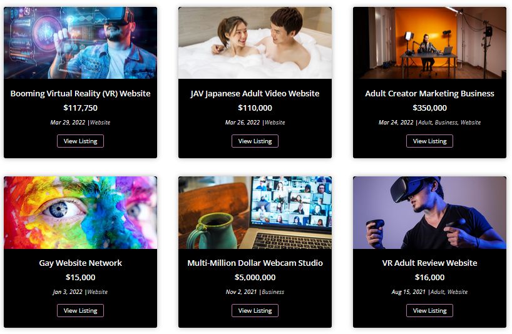Open View Listing for Gay Website Network

coord(80,310)
